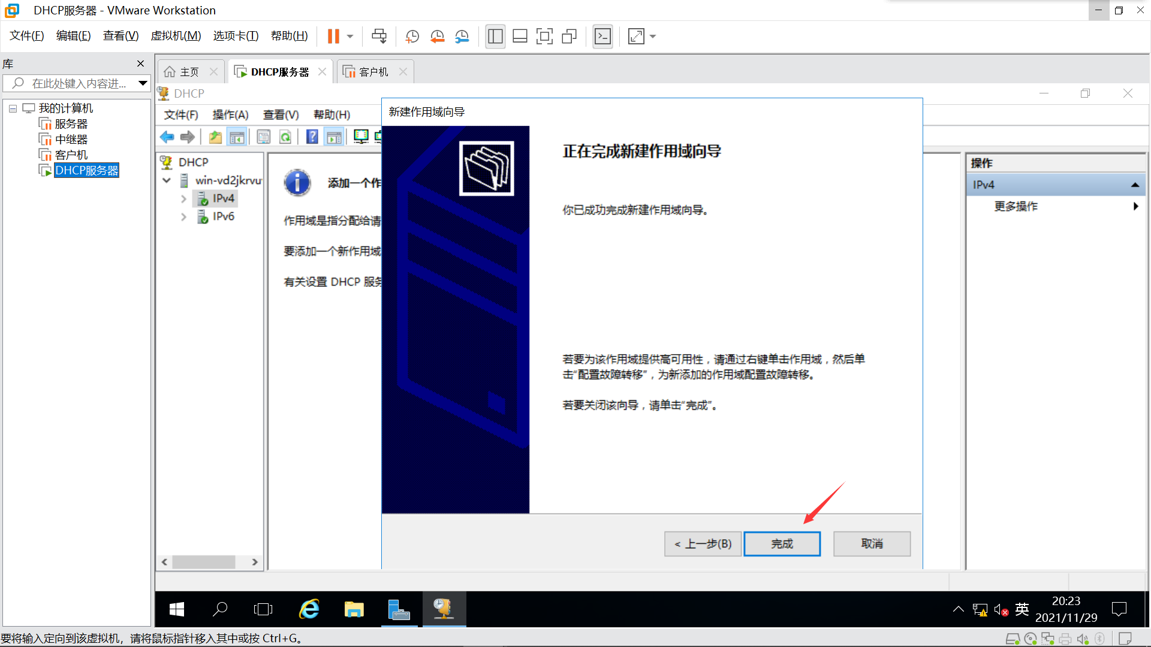Revert to snapshot icon
Image resolution: width=1151 pixels, height=647 pixels.
(437, 37)
